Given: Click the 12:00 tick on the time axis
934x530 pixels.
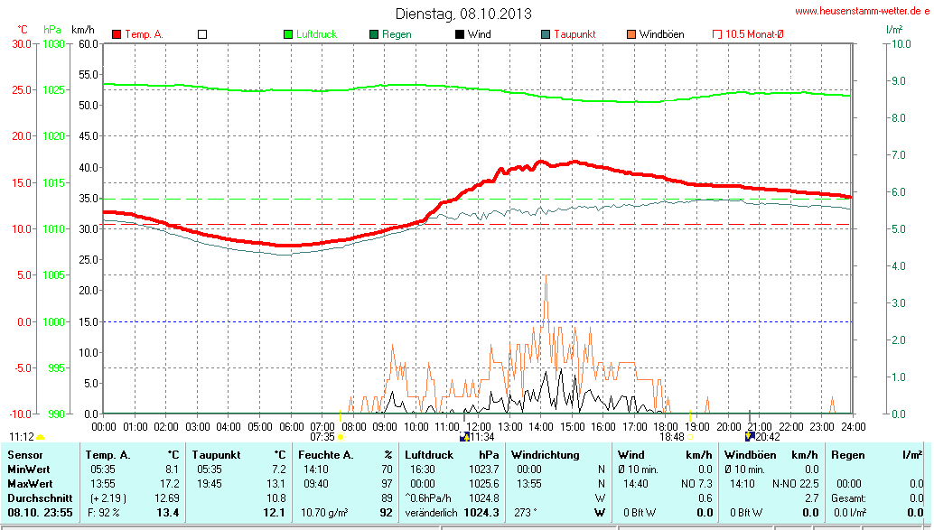Looking at the screenshot, I should point(478,426).
